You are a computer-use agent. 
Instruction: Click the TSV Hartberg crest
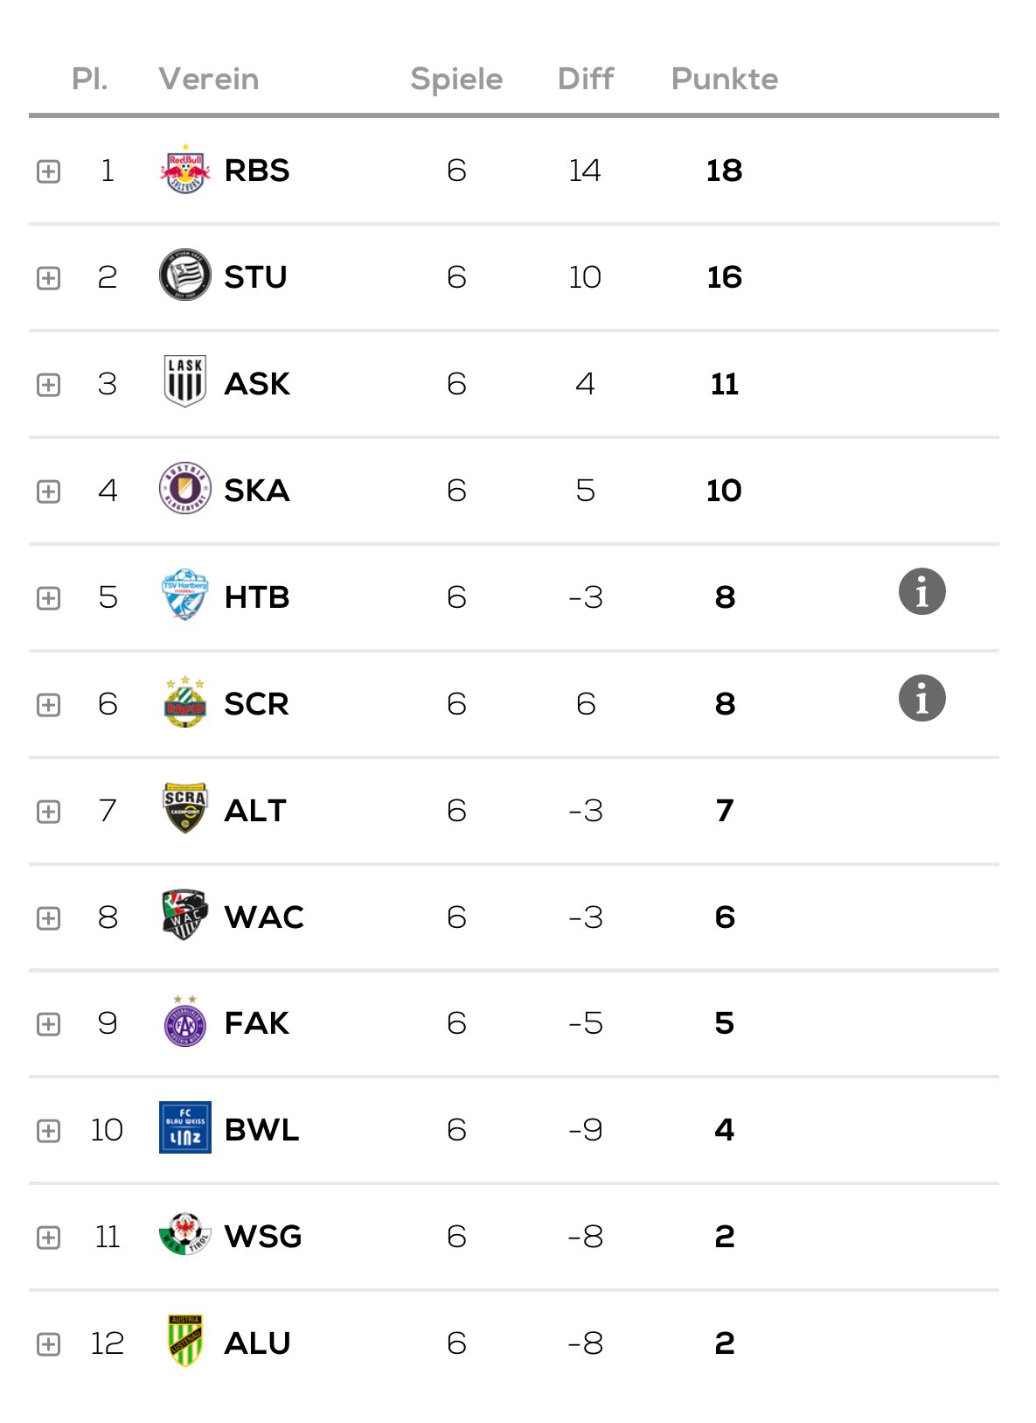(x=184, y=596)
